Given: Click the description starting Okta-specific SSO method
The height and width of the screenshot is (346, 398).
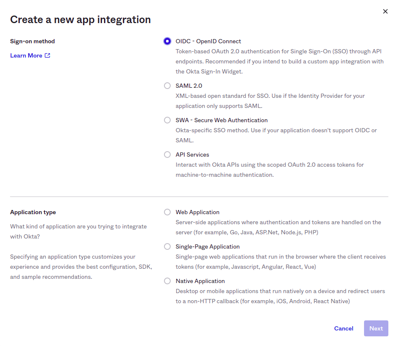Looking at the screenshot, I should click(x=276, y=135).
